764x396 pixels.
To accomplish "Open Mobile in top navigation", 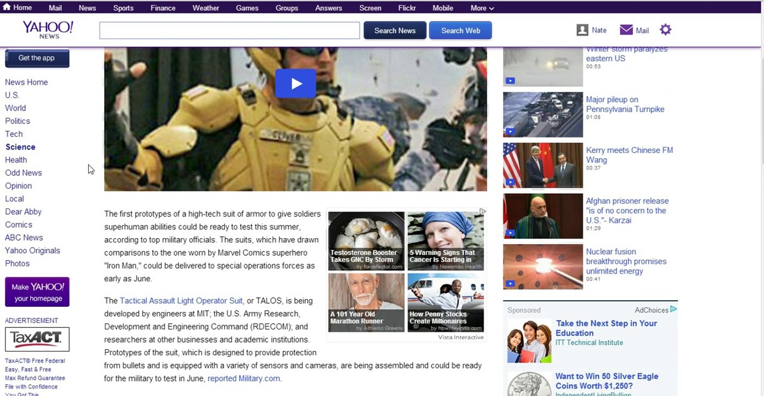I will [x=443, y=8].
